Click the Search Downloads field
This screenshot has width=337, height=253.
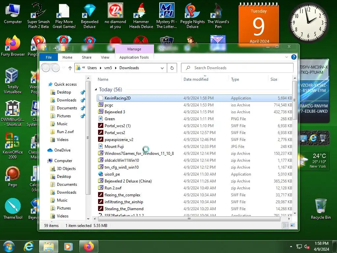point(237,68)
